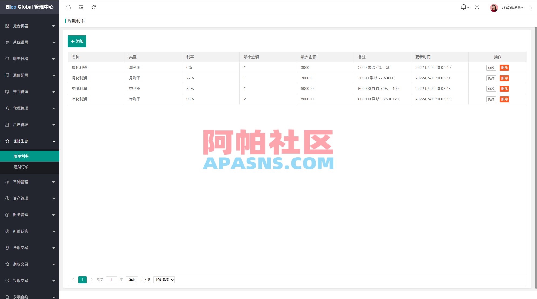Screen dimensions: 537x299
Task: Open notifications via the bell icon
Action: click(463, 7)
